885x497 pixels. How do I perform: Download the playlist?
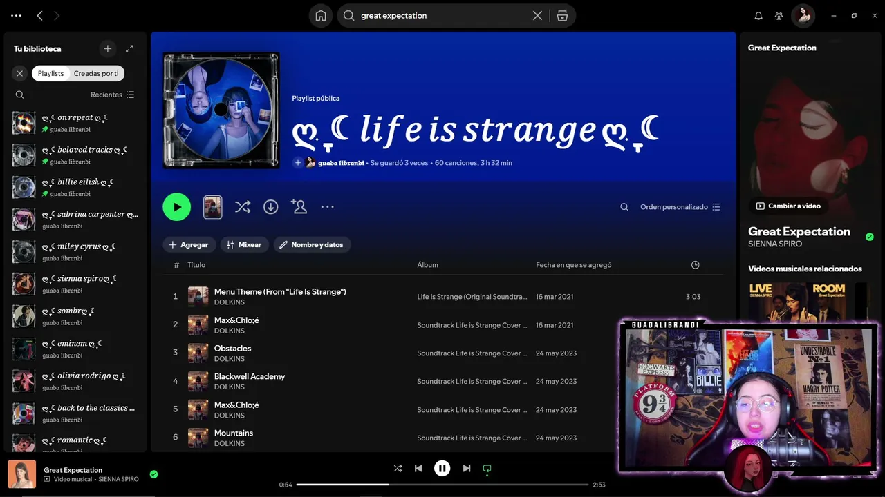[270, 206]
